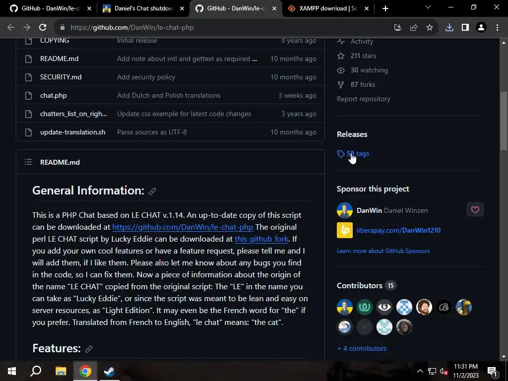Sponsor DanWin with heart button

475,210
